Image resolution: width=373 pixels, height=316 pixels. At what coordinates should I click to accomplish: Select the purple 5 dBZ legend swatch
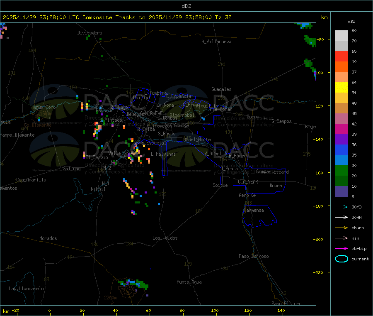[342, 191]
